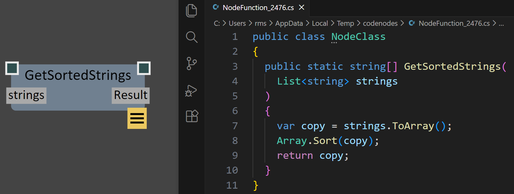The image size is (514, 194).
Task: Click GetSortedStrings method name in code
Action: [x=452, y=67]
